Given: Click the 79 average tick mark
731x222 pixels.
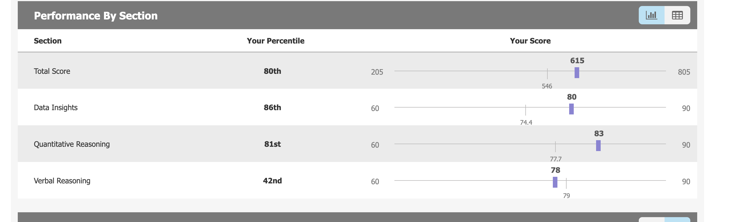Looking at the screenshot, I should point(566,183).
